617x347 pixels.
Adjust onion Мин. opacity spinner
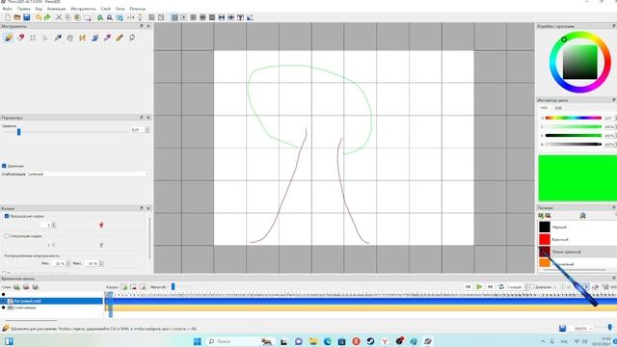[x=68, y=263]
